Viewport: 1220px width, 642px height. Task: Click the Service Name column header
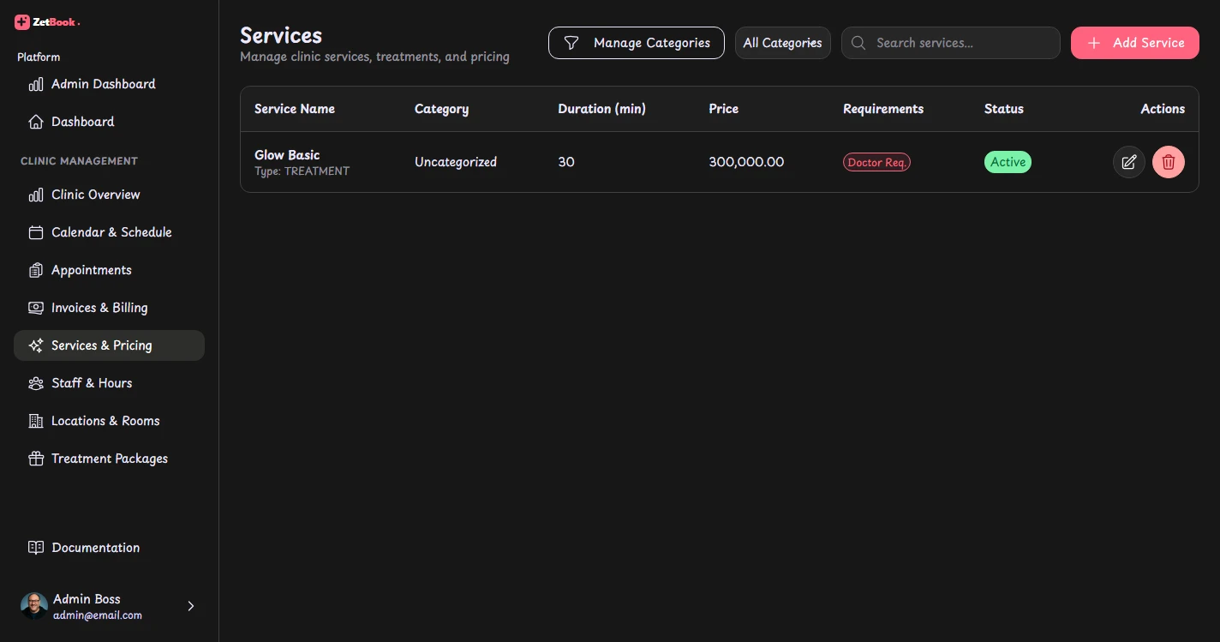pos(295,109)
